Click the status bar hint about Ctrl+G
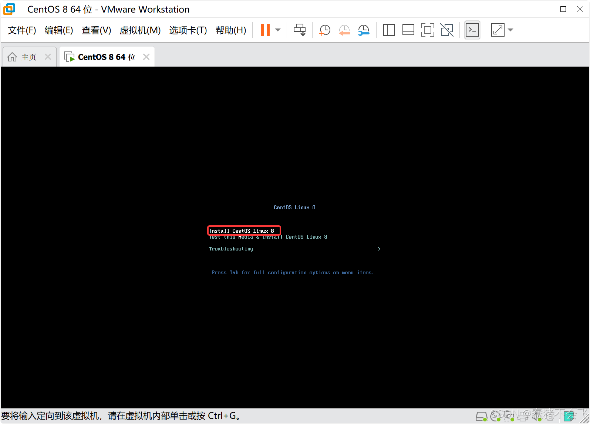The width and height of the screenshot is (590, 424). click(x=121, y=416)
